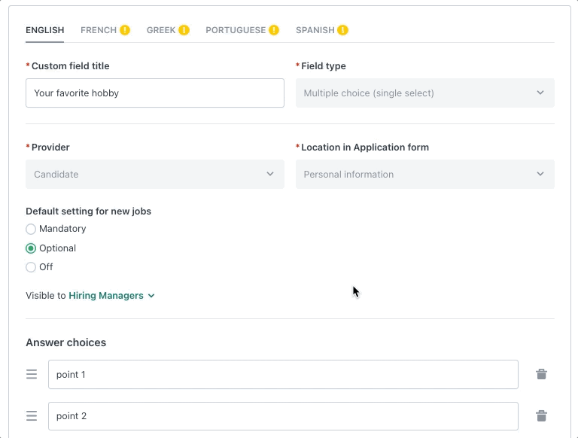
Task: Click the point 2 answer text field
Action: point(282,415)
